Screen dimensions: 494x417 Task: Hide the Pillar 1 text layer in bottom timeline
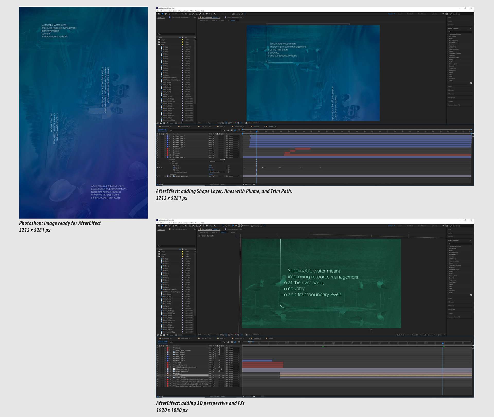[158, 348]
